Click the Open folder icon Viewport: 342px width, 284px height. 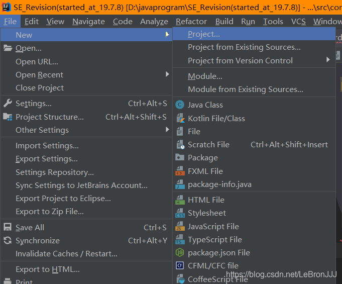coord(8,48)
